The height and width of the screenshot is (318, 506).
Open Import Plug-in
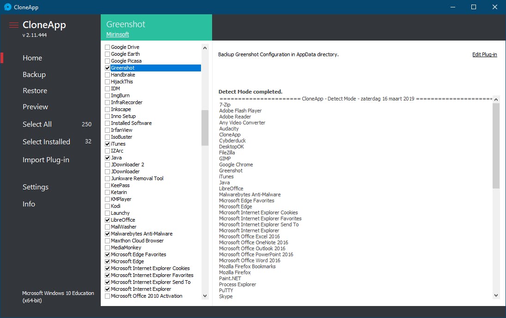point(46,159)
